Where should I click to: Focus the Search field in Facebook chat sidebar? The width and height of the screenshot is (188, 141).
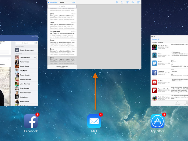[25, 43]
